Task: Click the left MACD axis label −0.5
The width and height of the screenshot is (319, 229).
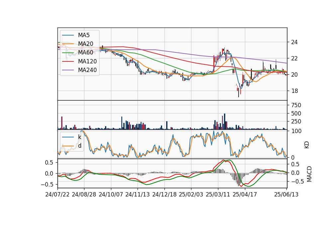Action: click(47, 185)
